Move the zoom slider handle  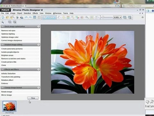click(103, 17)
